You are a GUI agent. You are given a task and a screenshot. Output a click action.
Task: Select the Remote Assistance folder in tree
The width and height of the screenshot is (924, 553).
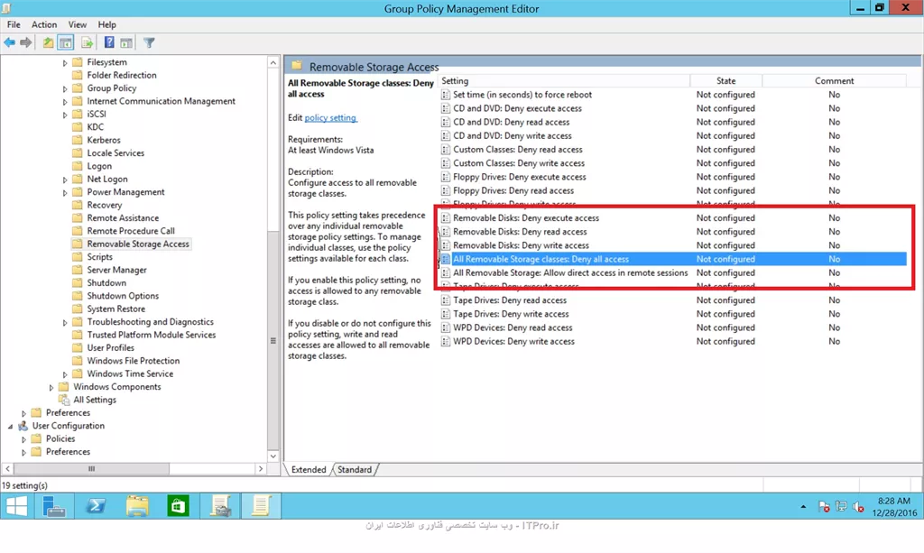click(123, 218)
